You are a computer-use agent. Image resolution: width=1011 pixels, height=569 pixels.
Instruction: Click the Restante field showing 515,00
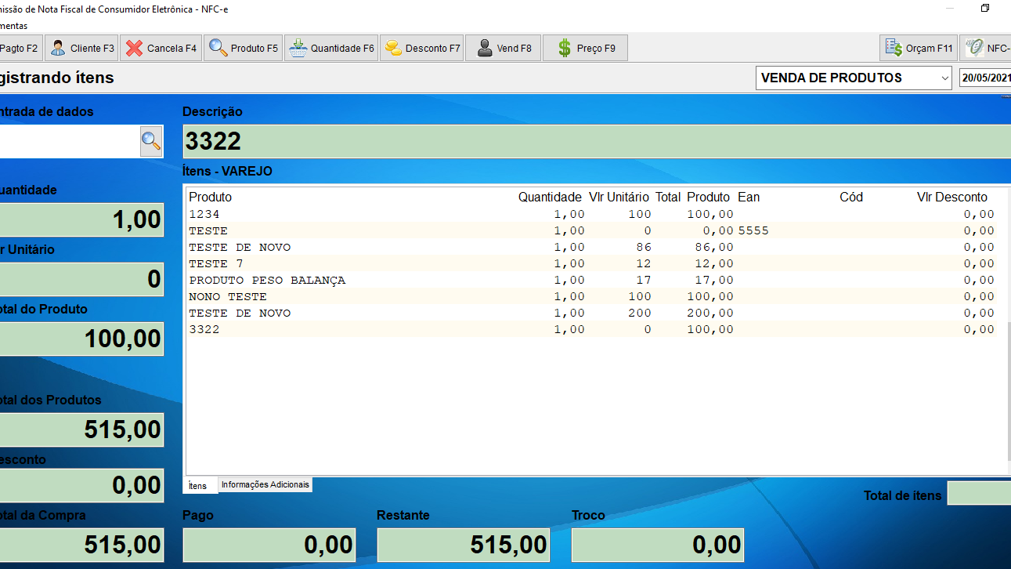pos(464,545)
